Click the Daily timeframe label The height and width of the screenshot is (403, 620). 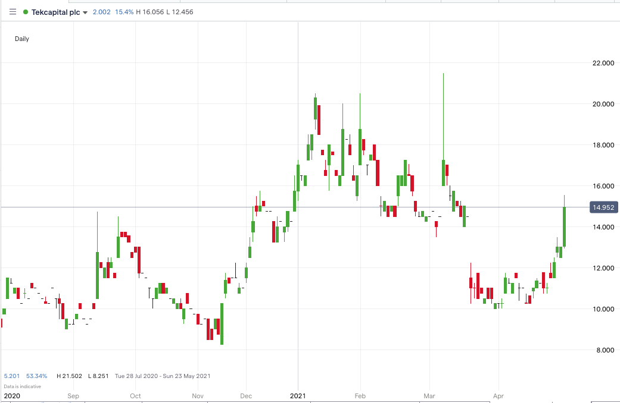point(22,39)
